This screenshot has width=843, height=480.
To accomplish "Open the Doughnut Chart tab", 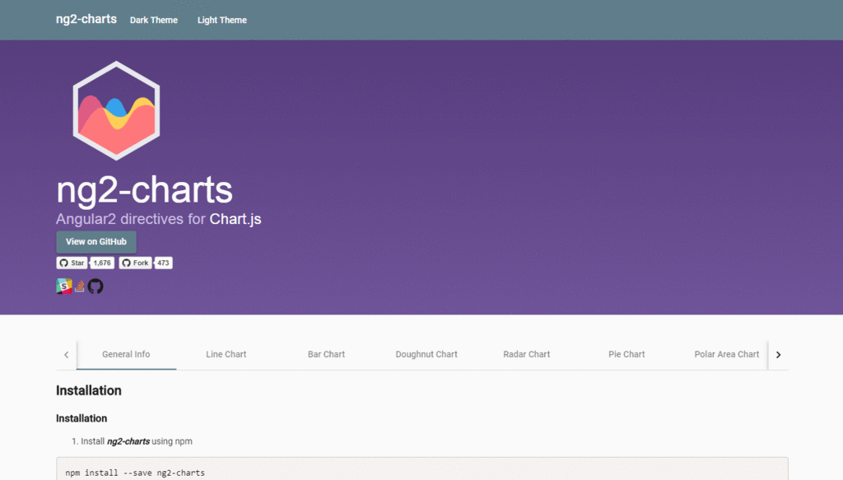I will [426, 354].
